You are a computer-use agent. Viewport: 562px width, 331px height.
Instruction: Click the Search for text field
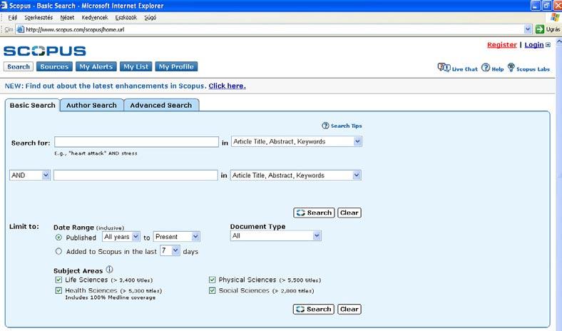pos(136,142)
